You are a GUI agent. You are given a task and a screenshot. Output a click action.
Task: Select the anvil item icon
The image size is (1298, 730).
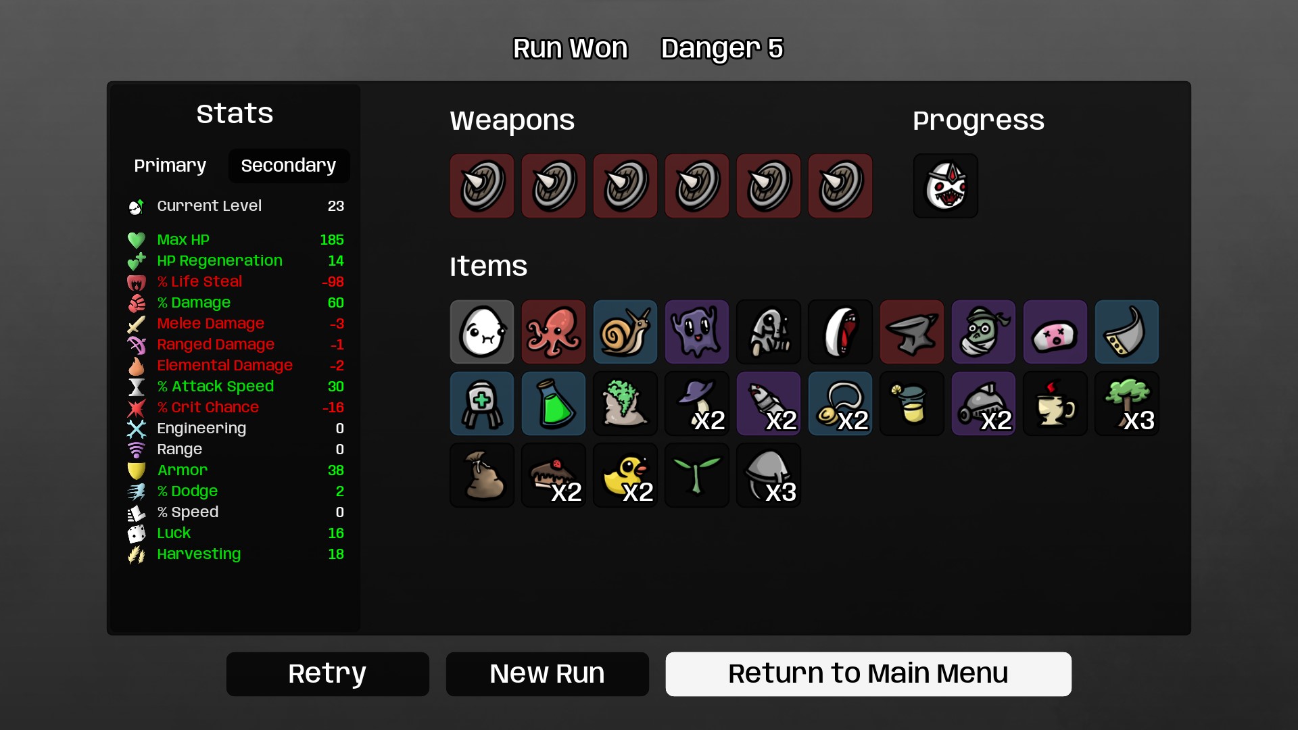pyautogui.click(x=912, y=332)
